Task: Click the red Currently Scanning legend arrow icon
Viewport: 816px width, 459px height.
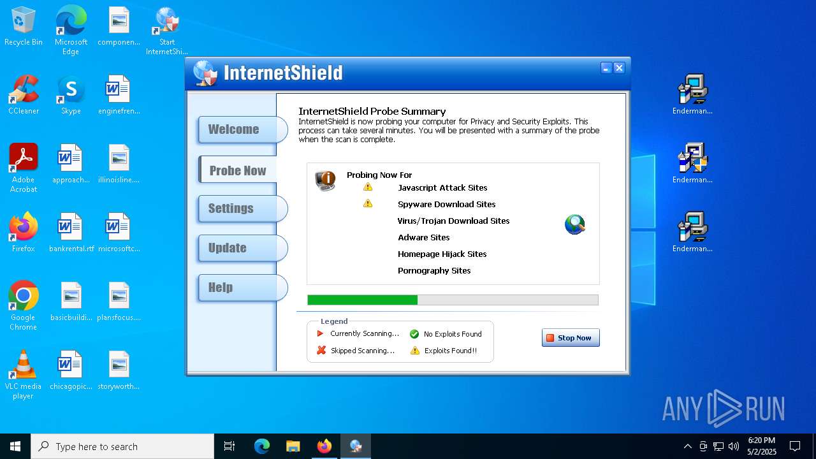Action: click(321, 333)
